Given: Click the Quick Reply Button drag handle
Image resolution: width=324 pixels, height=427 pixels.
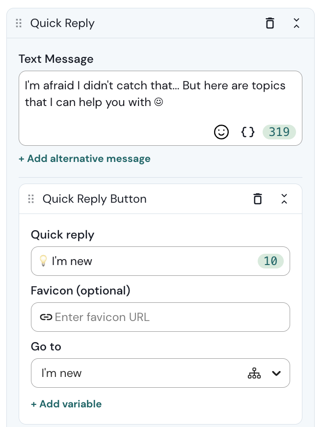Looking at the screenshot, I should 31,199.
